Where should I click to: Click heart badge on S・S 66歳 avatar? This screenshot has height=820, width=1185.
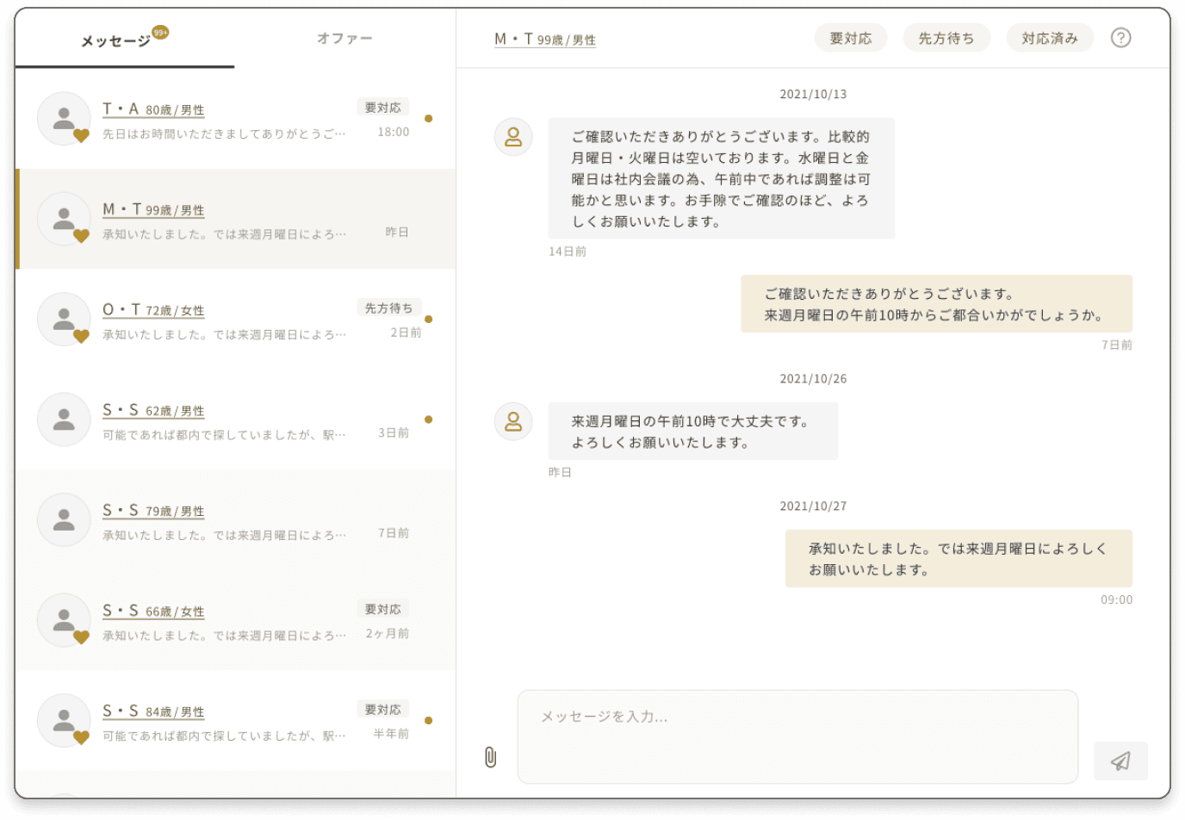click(81, 637)
